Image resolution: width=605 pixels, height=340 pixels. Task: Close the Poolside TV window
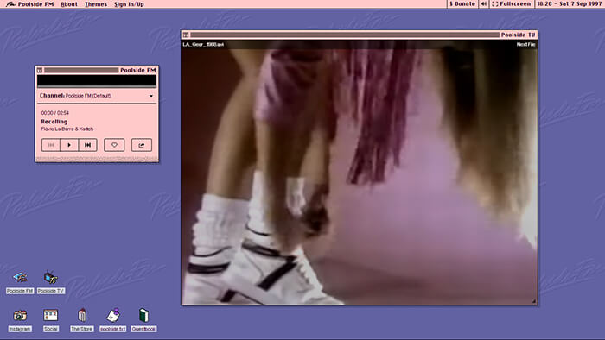[186, 35]
